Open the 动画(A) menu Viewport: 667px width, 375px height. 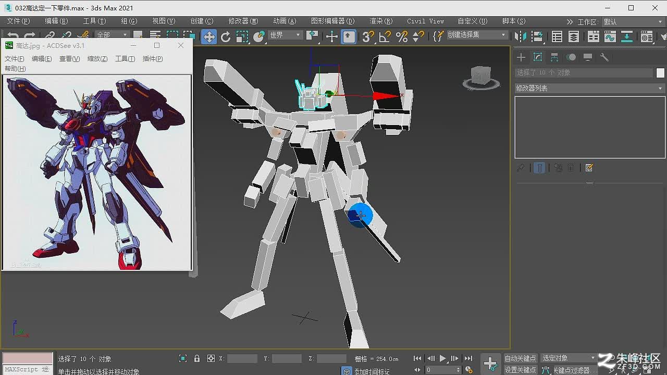click(285, 21)
